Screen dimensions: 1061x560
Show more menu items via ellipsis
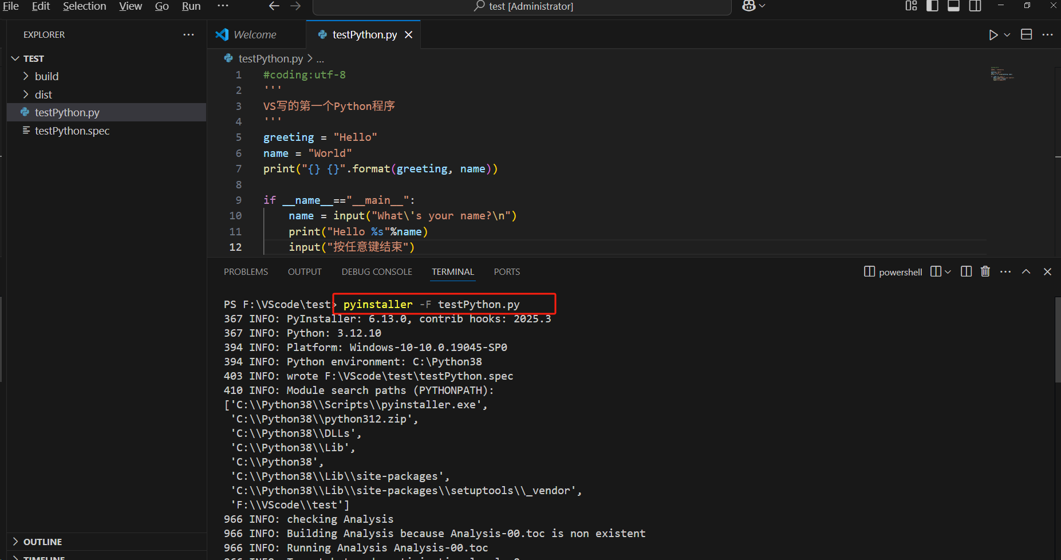223,6
